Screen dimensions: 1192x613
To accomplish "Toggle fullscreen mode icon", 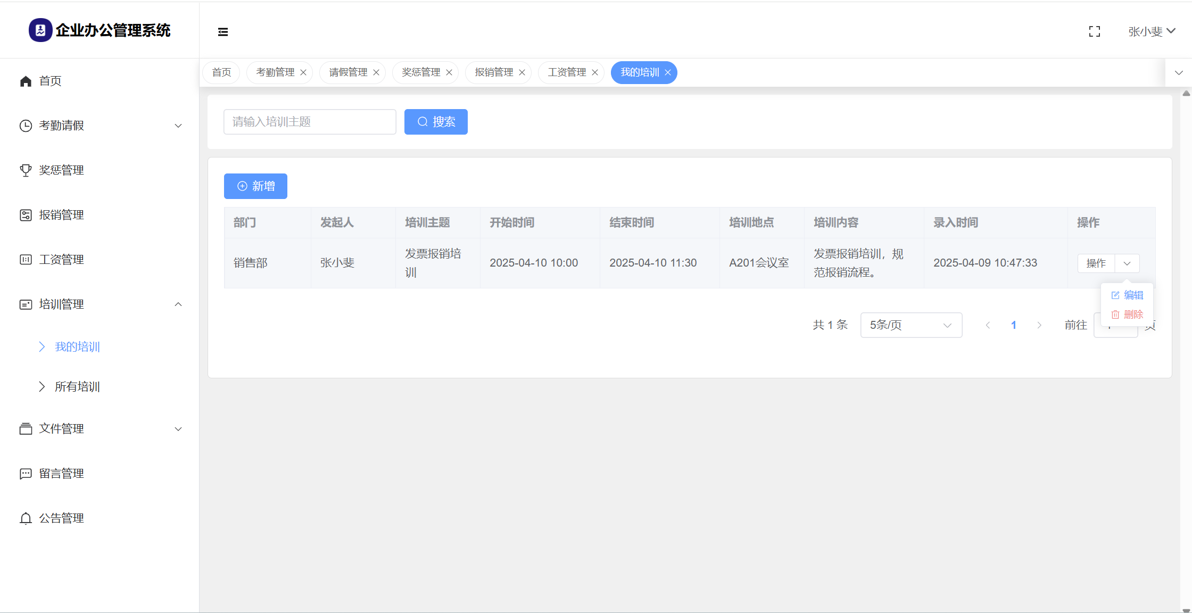I will (x=1095, y=32).
